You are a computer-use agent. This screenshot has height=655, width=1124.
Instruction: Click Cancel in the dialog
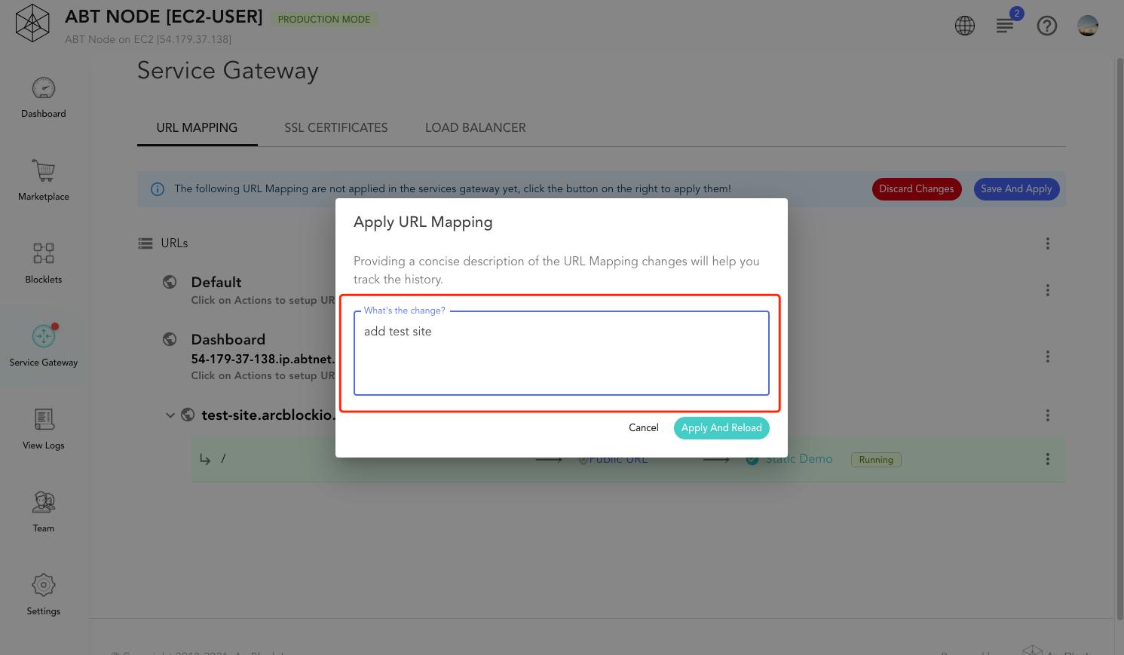click(x=644, y=427)
